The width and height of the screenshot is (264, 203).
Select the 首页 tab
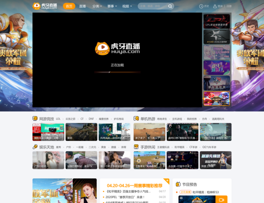click(x=69, y=6)
